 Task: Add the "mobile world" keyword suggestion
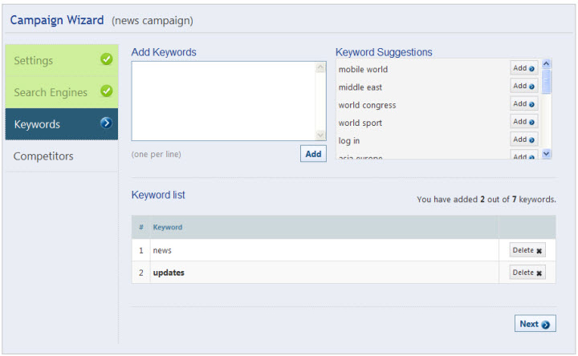pos(523,69)
